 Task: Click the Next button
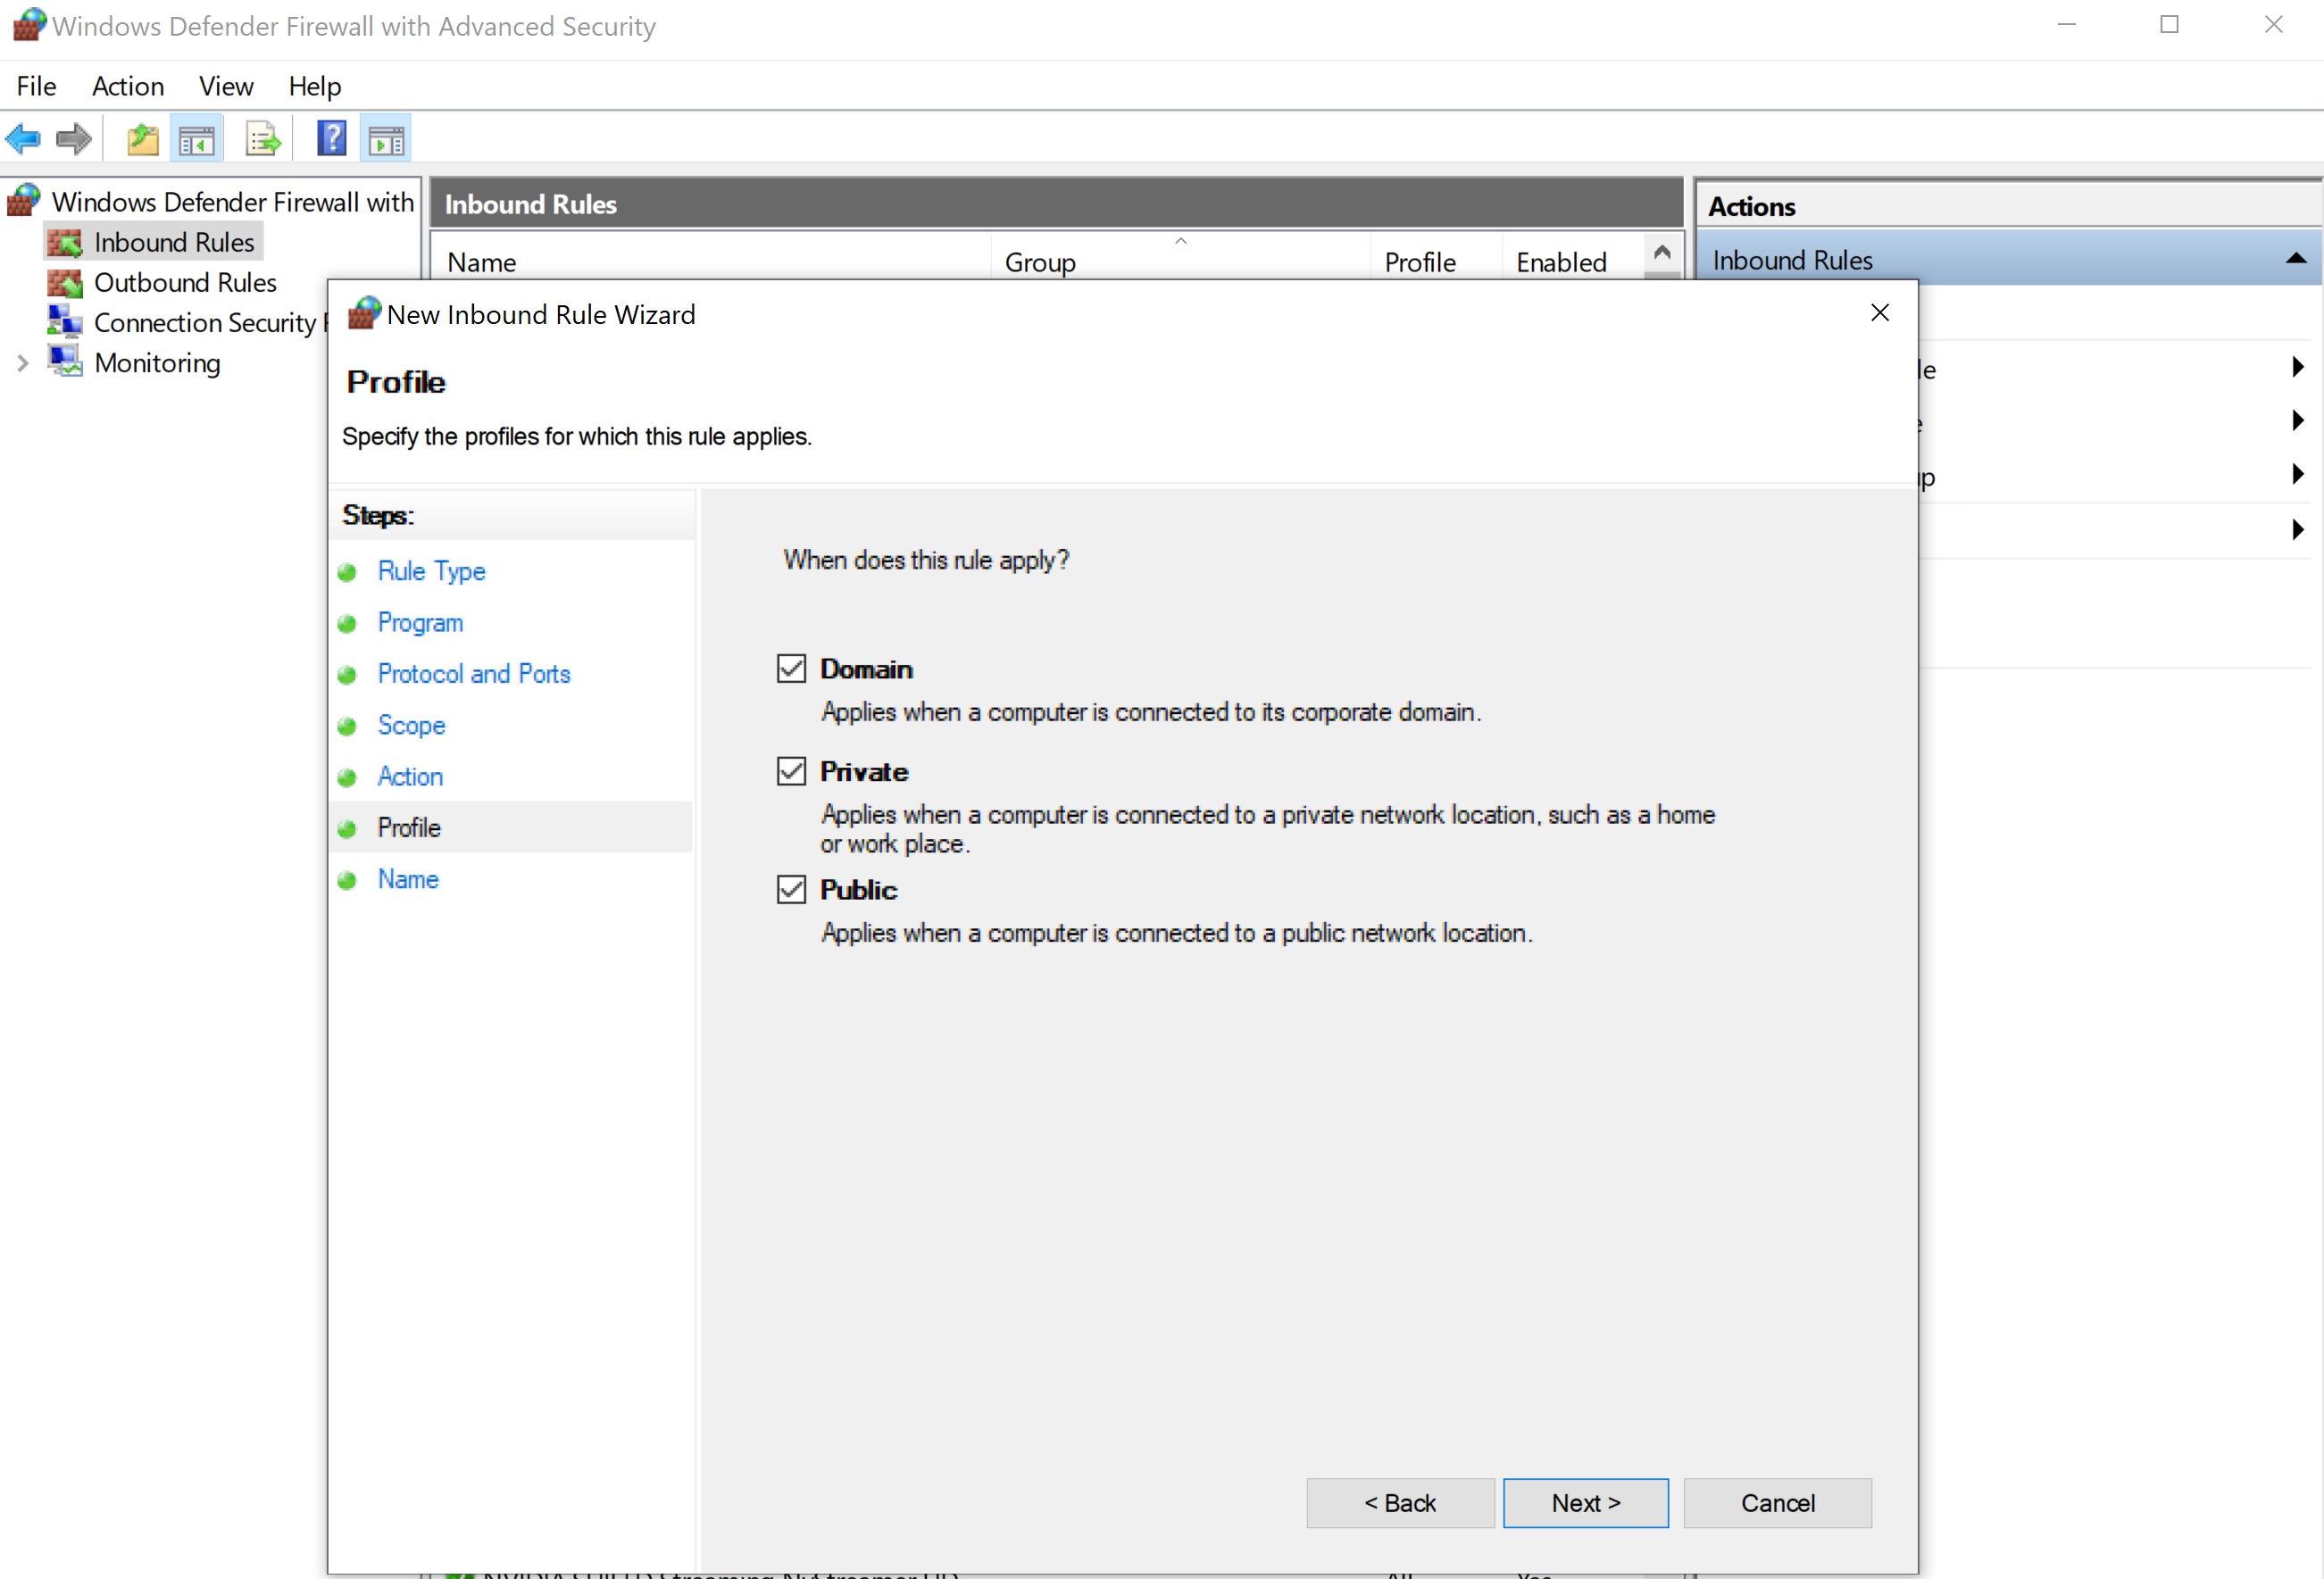point(1585,1502)
